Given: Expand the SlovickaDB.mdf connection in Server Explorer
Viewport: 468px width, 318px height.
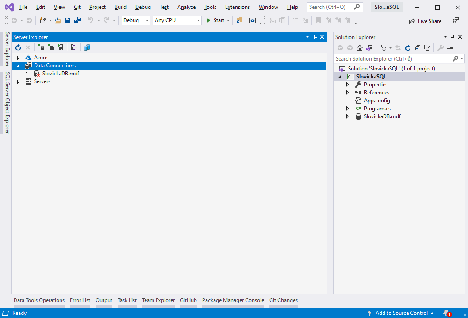Looking at the screenshot, I should (x=27, y=74).
